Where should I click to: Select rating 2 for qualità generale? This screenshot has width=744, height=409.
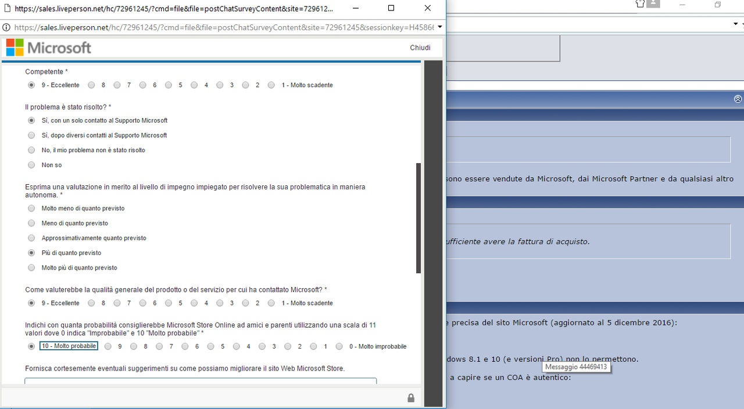coord(245,303)
